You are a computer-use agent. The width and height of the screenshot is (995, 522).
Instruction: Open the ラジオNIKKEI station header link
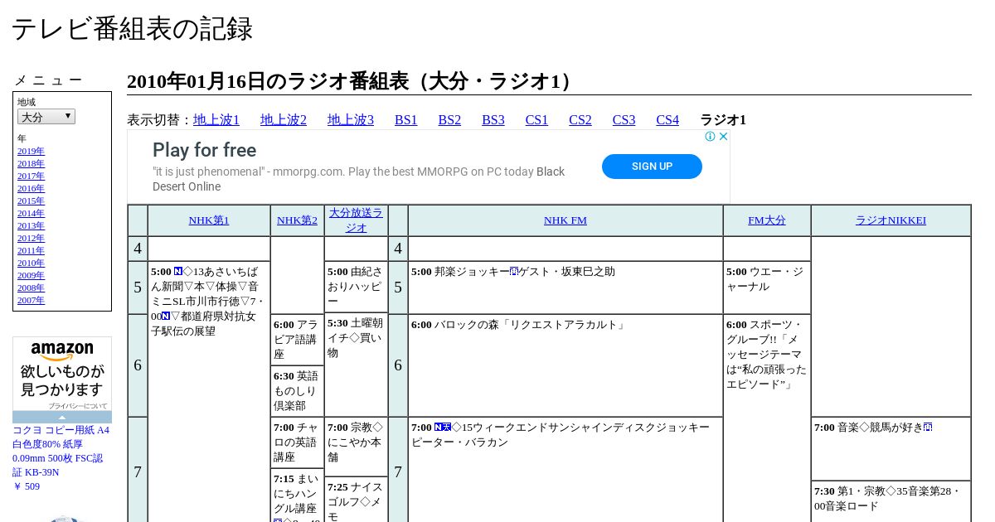[x=891, y=220]
